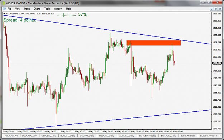Switch to the USDCHF,Daily chart tab
Screen dimensions: 224x140
point(29,136)
